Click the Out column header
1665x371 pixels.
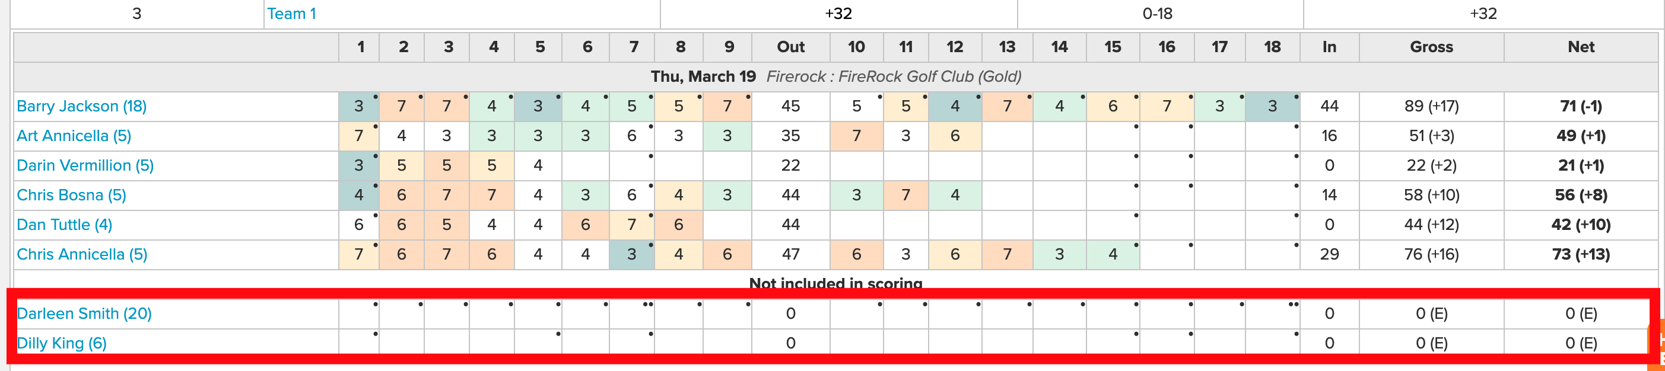[x=790, y=47]
